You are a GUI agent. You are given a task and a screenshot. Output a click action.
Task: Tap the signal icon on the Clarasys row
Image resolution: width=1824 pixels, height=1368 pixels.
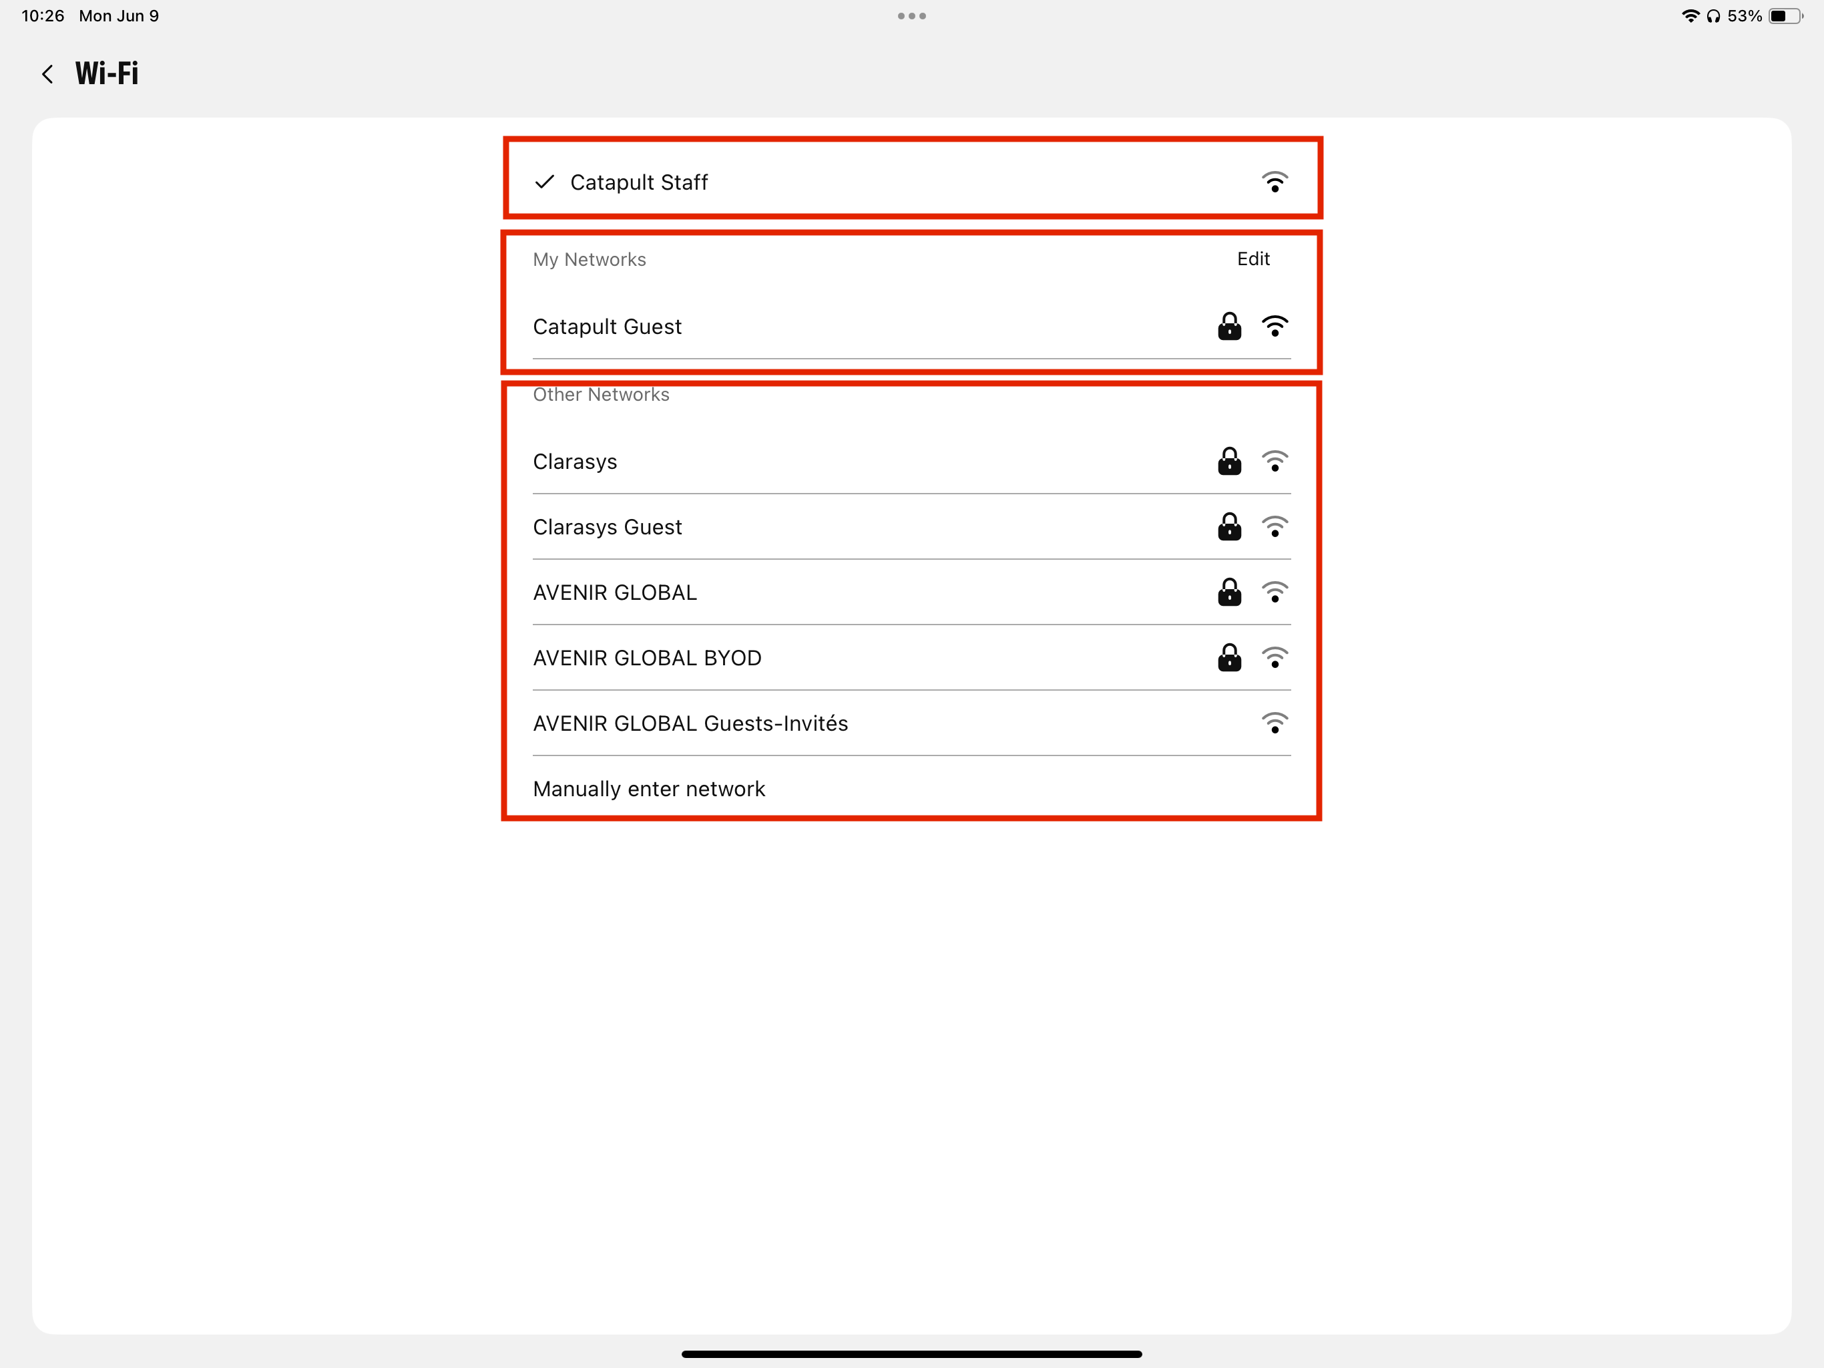click(x=1275, y=461)
